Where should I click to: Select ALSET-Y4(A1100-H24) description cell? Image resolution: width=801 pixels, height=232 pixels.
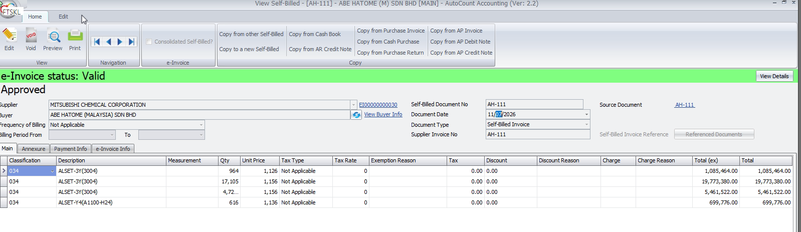coord(111,202)
